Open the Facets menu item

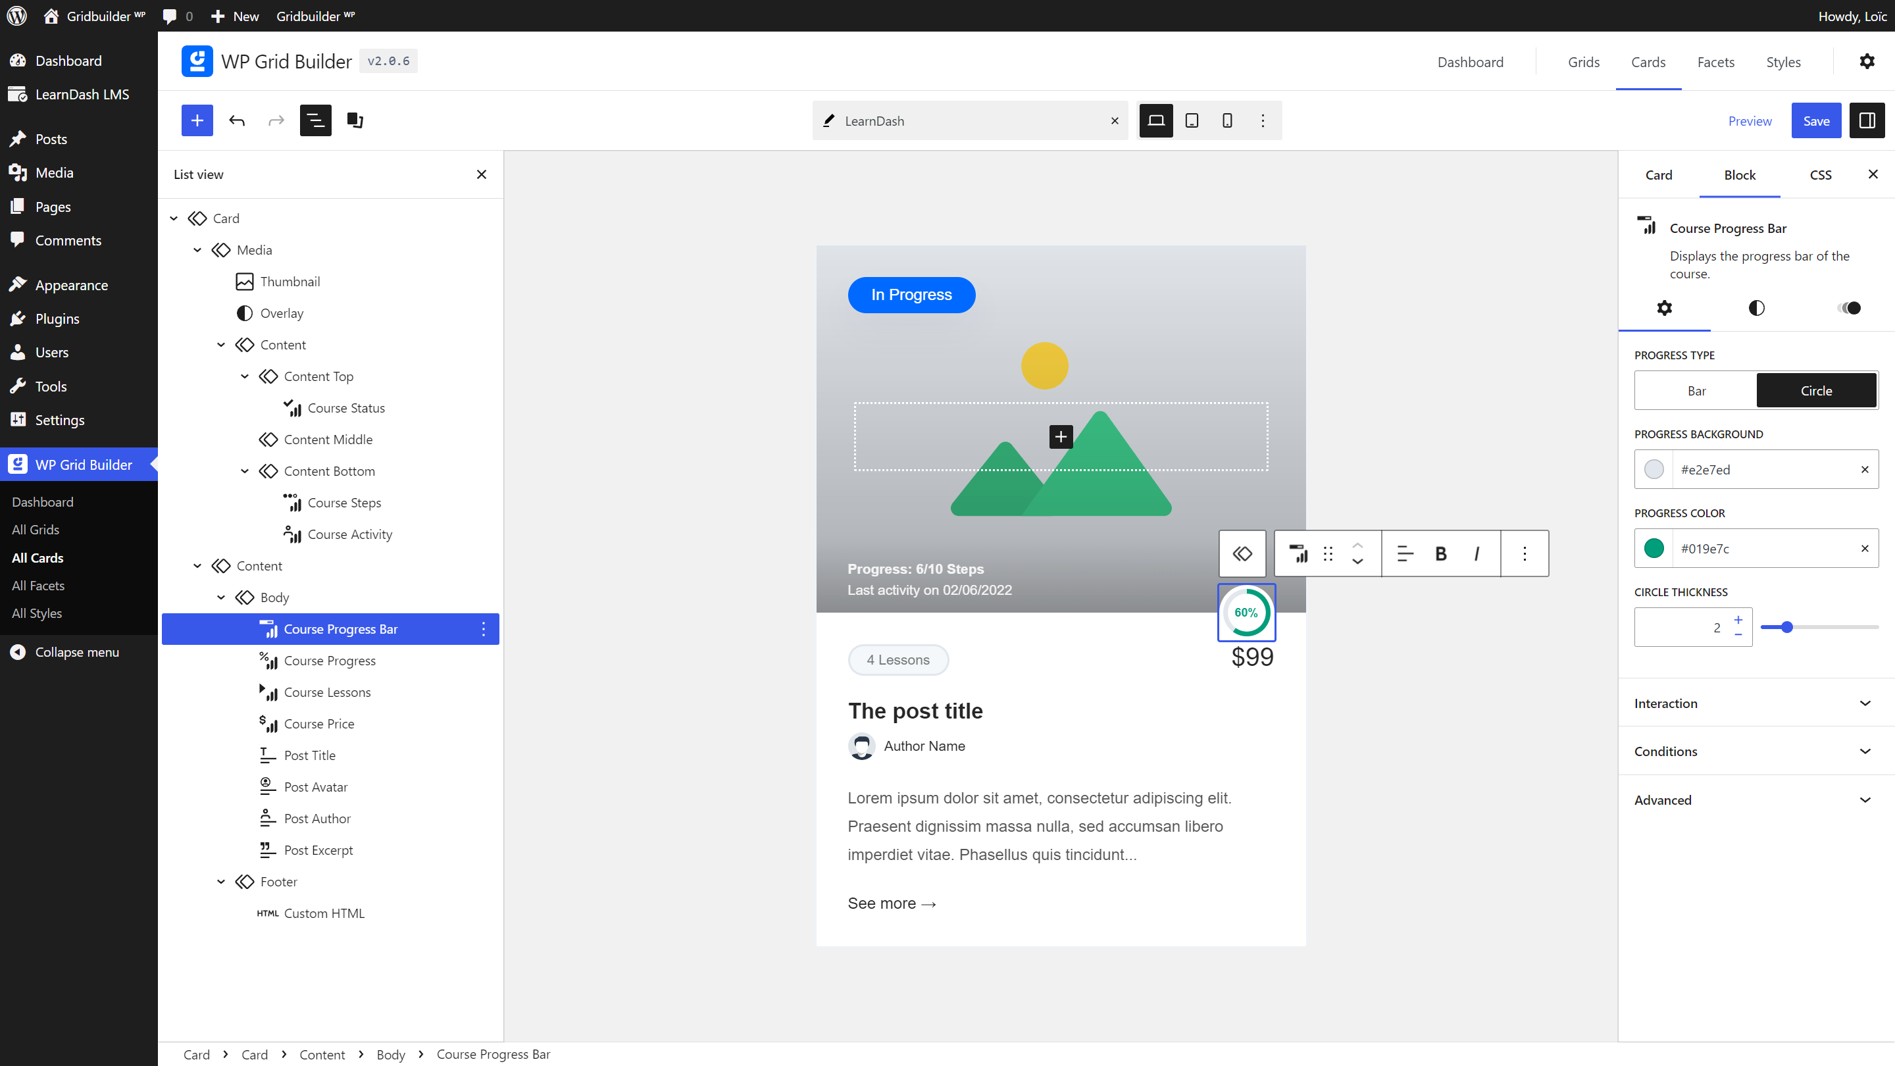1715,62
